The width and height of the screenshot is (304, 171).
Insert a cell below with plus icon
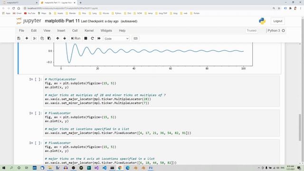[x=27, y=38]
